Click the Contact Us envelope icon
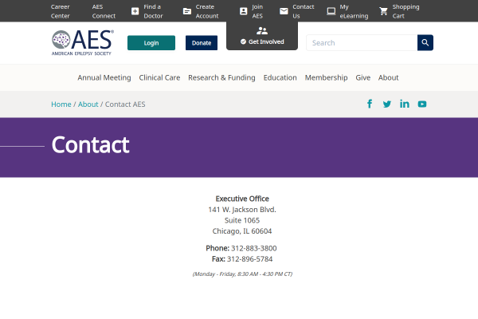Screen dimensions: 478x319 pos(284,11)
